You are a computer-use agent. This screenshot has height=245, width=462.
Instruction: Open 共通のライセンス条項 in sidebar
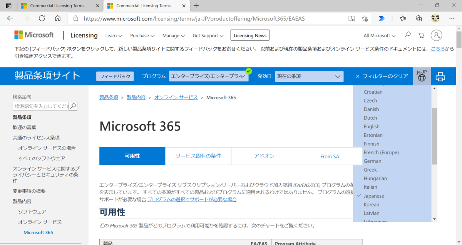pos(36,137)
